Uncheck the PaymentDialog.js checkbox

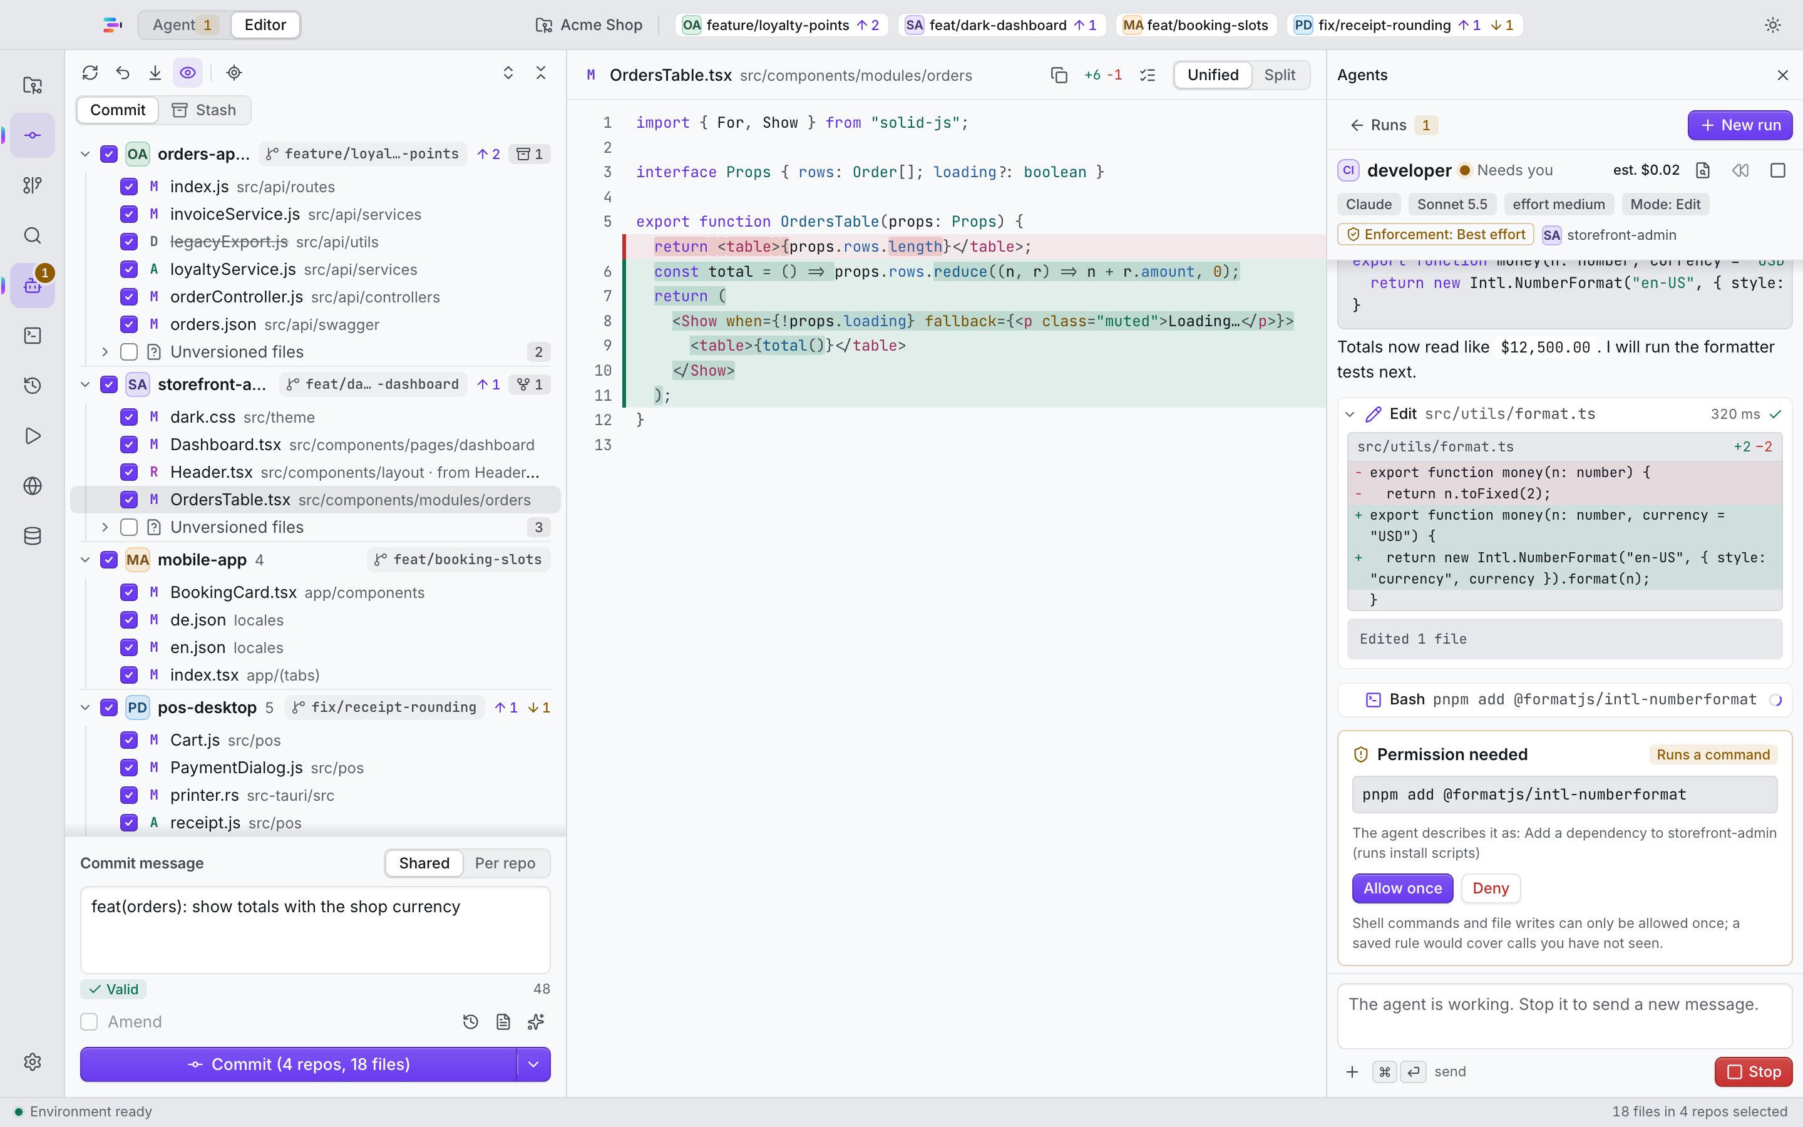[x=129, y=768]
